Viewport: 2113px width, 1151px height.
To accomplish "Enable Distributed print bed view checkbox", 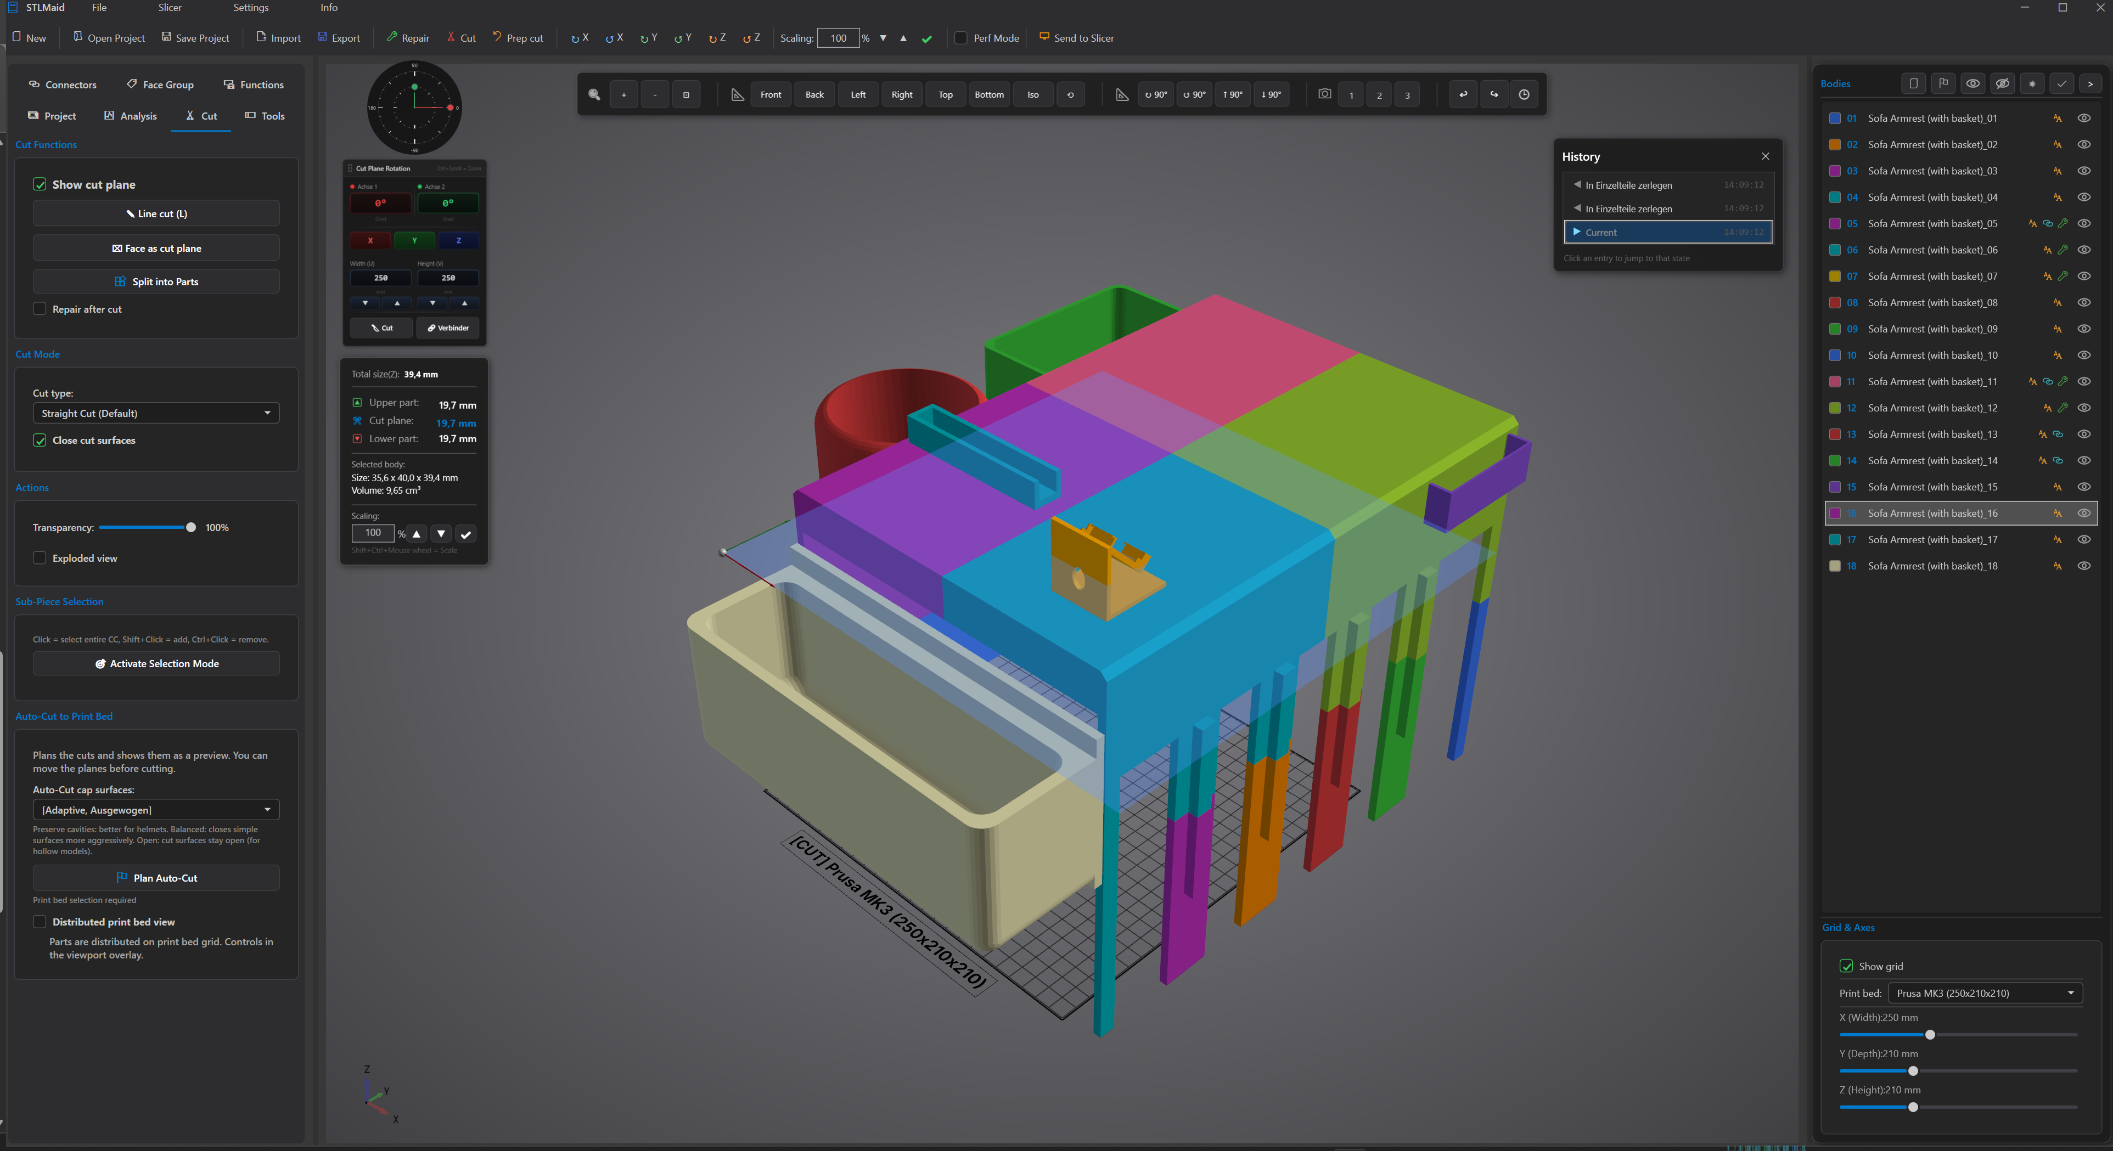I will coord(40,922).
